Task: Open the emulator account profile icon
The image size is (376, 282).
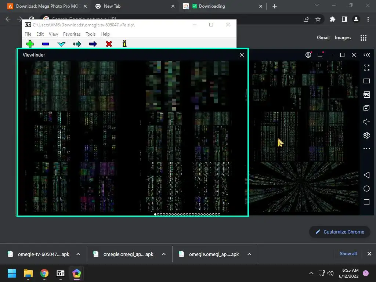Action: pos(308,55)
